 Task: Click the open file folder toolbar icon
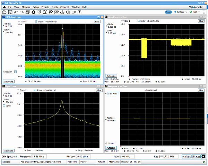5,12
